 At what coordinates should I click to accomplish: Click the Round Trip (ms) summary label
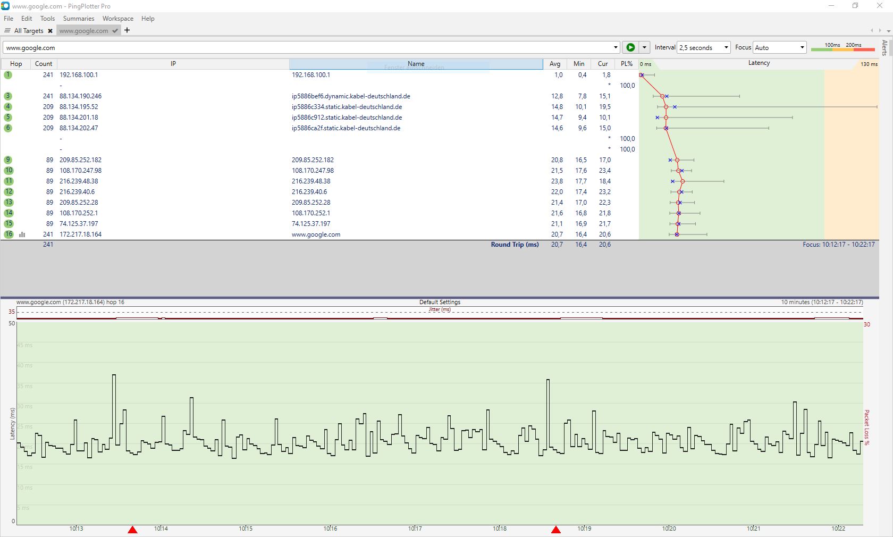(515, 245)
